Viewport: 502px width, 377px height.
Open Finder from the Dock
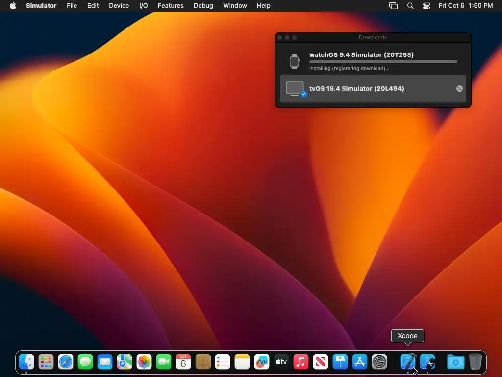pos(26,362)
